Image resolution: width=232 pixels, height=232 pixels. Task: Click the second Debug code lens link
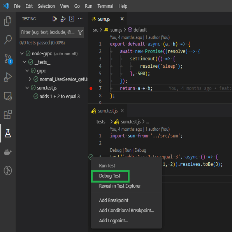pos(140,150)
